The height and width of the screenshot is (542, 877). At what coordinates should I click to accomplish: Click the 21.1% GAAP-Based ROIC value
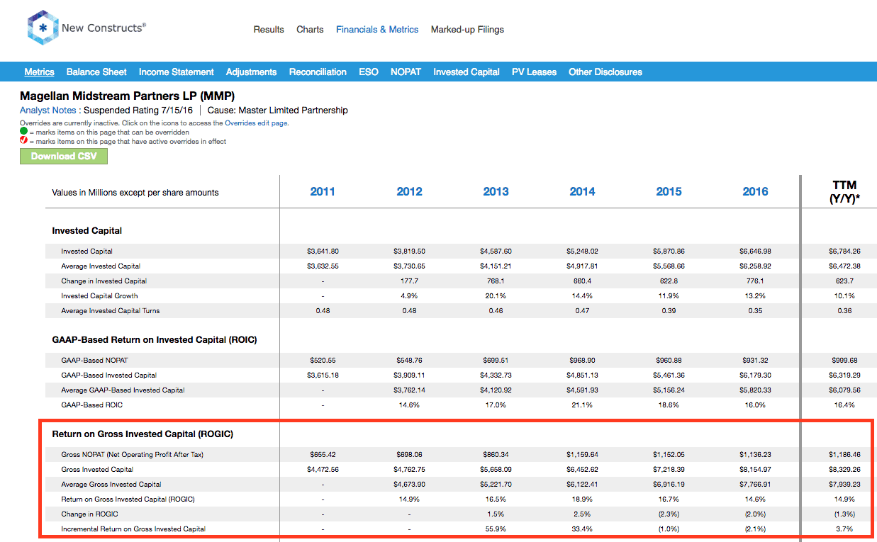pyautogui.click(x=582, y=405)
